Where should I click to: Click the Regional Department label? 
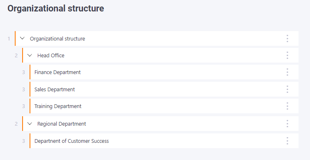coord(62,124)
